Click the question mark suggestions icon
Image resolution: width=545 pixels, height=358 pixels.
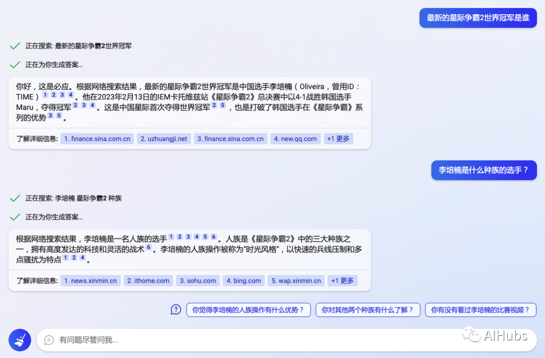tap(176, 310)
